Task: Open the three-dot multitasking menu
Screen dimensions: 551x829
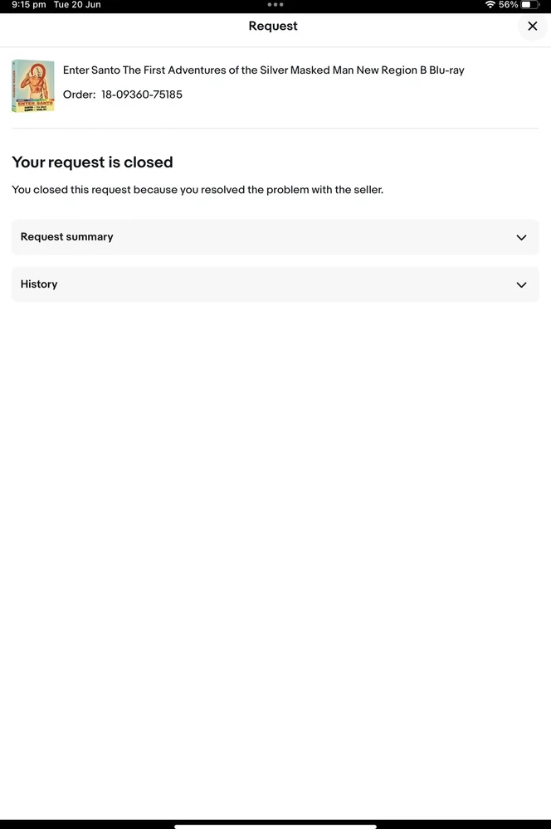Action: pyautogui.click(x=275, y=5)
